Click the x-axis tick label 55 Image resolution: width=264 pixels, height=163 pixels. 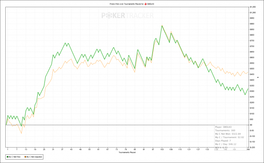click(x=89, y=149)
